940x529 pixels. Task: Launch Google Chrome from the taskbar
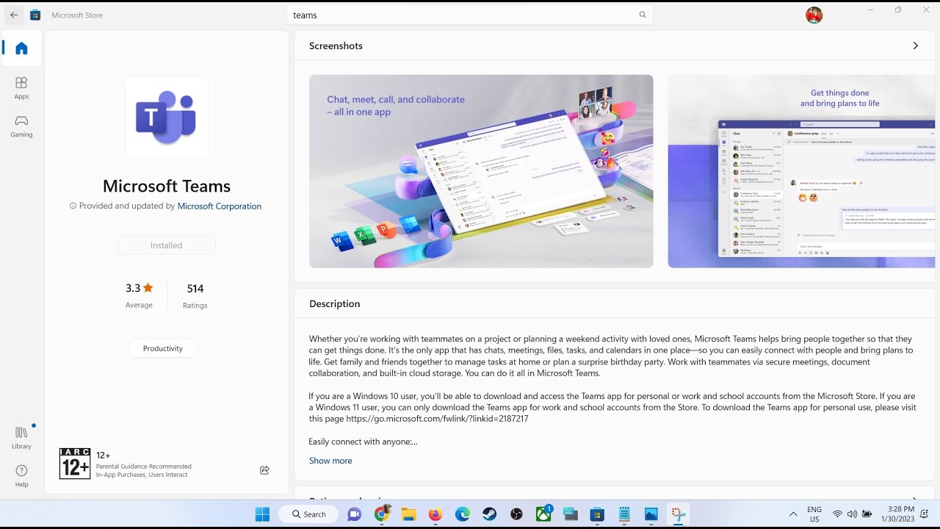[381, 514]
